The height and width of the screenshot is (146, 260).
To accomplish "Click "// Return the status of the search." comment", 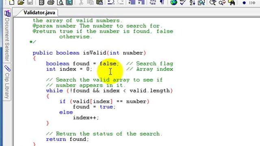I will coord(104,134).
